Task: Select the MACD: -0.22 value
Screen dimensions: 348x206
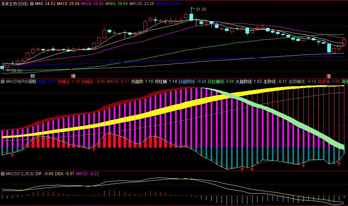Action: pyautogui.click(x=88, y=174)
